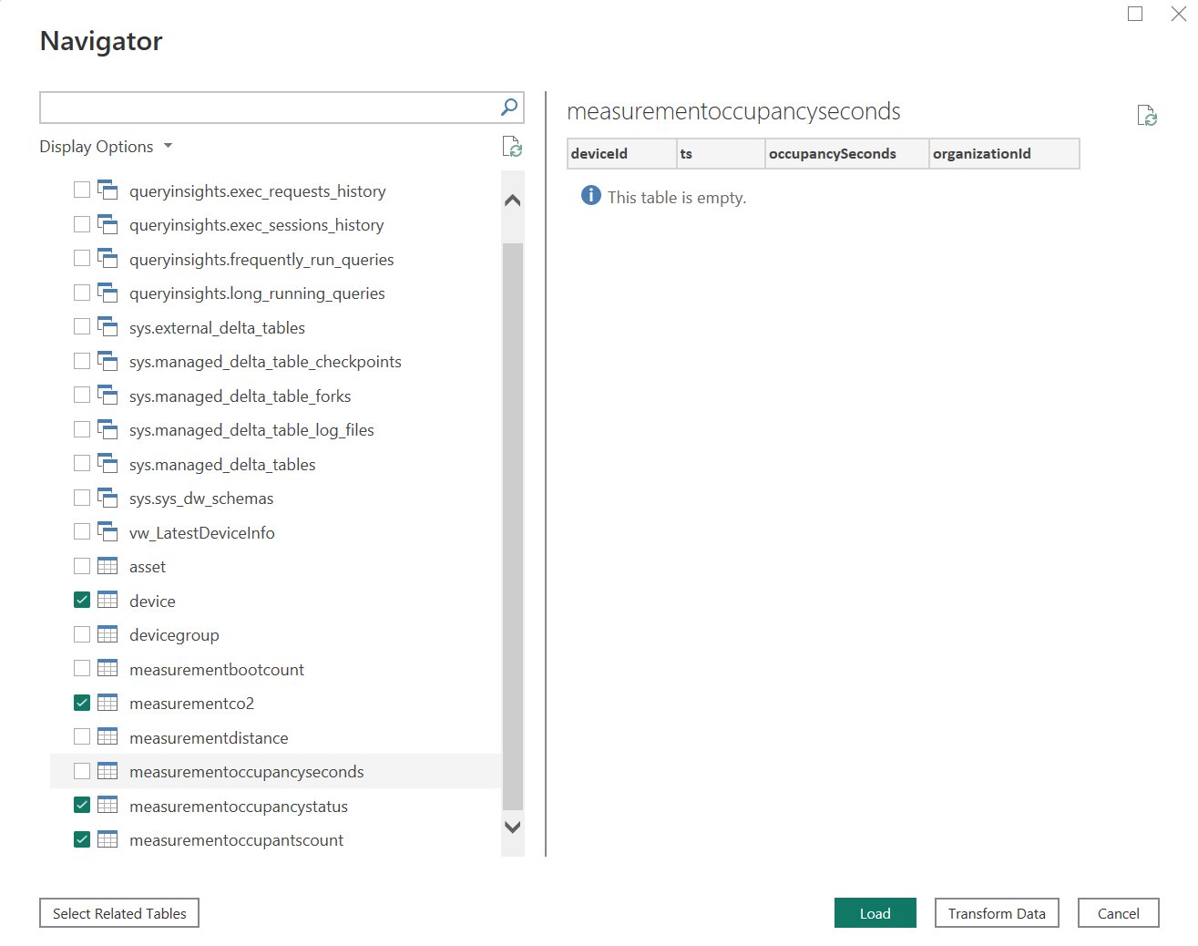This screenshot has height=946, width=1198.
Task: Click the scroll down arrow in table list
Action: point(513,828)
